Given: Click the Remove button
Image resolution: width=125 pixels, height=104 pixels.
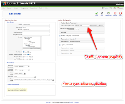Looking at the screenshot, I should tap(101, 26).
